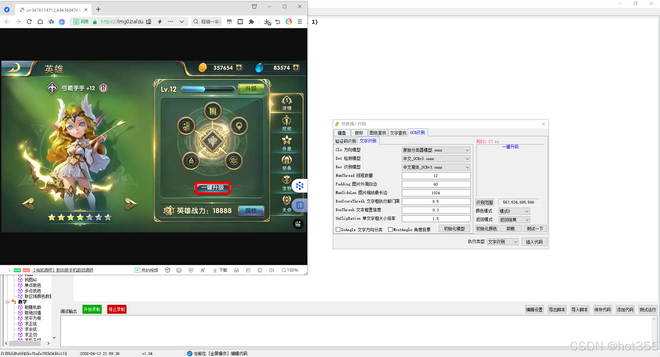Switch to the 鼠标 tab

tap(359, 133)
